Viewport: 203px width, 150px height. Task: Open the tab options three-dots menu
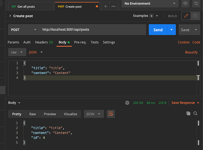[x=113, y=6]
